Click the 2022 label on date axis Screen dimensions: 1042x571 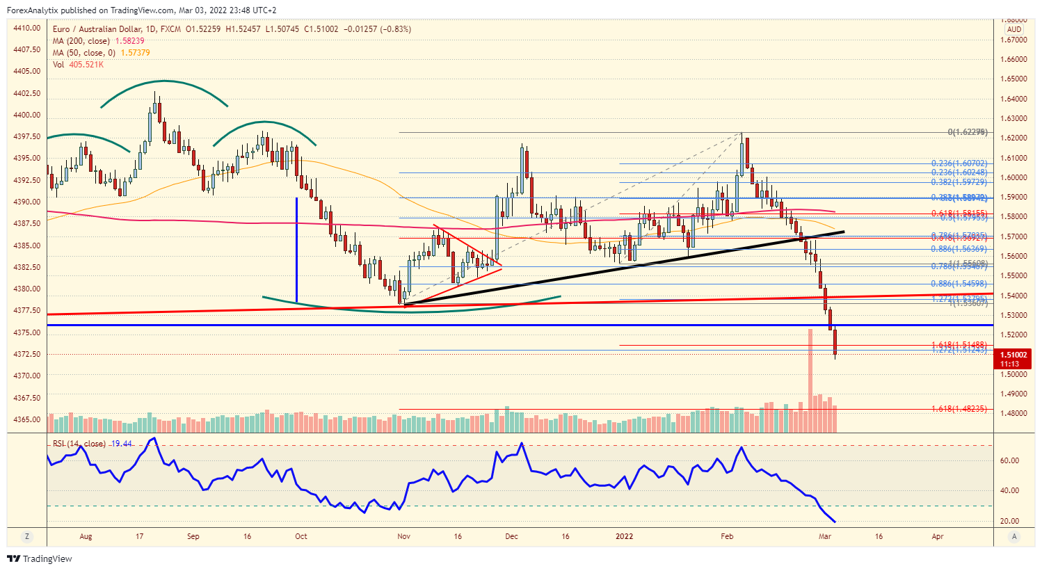(x=625, y=536)
